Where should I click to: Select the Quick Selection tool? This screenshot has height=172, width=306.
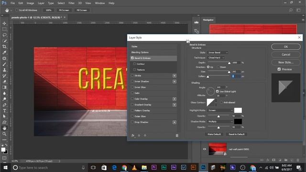[x=4, y=41]
